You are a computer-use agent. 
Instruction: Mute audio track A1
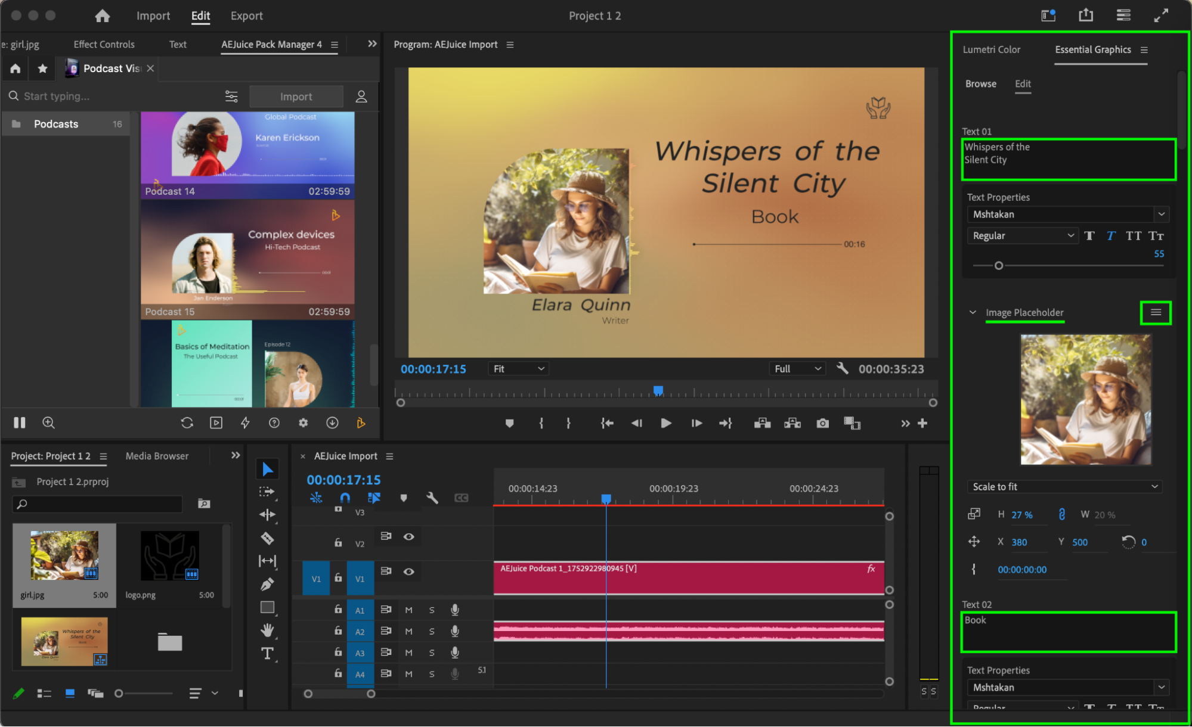[x=408, y=610]
